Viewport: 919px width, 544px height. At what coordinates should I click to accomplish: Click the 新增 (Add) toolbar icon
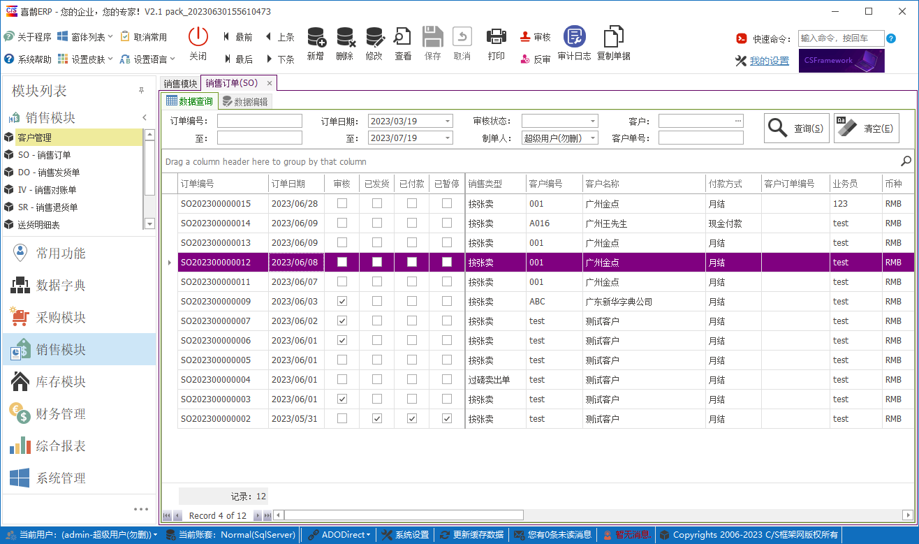(x=316, y=42)
